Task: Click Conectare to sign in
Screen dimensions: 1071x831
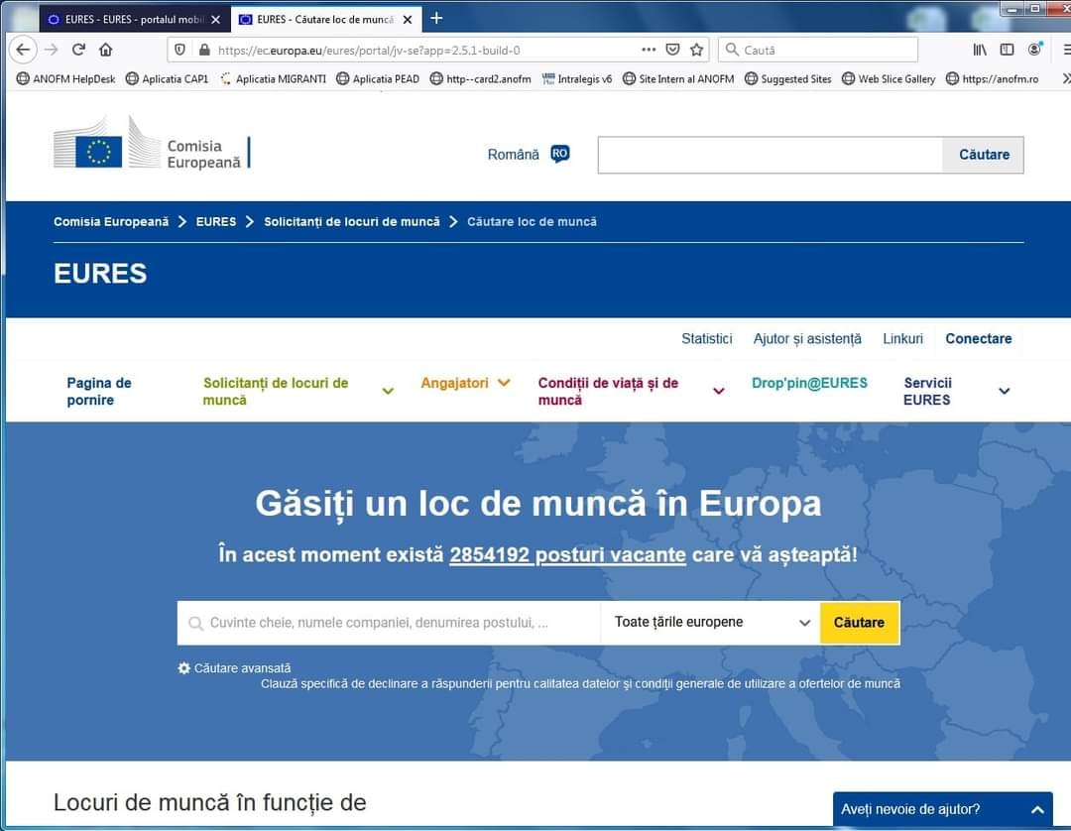Action: [978, 339]
